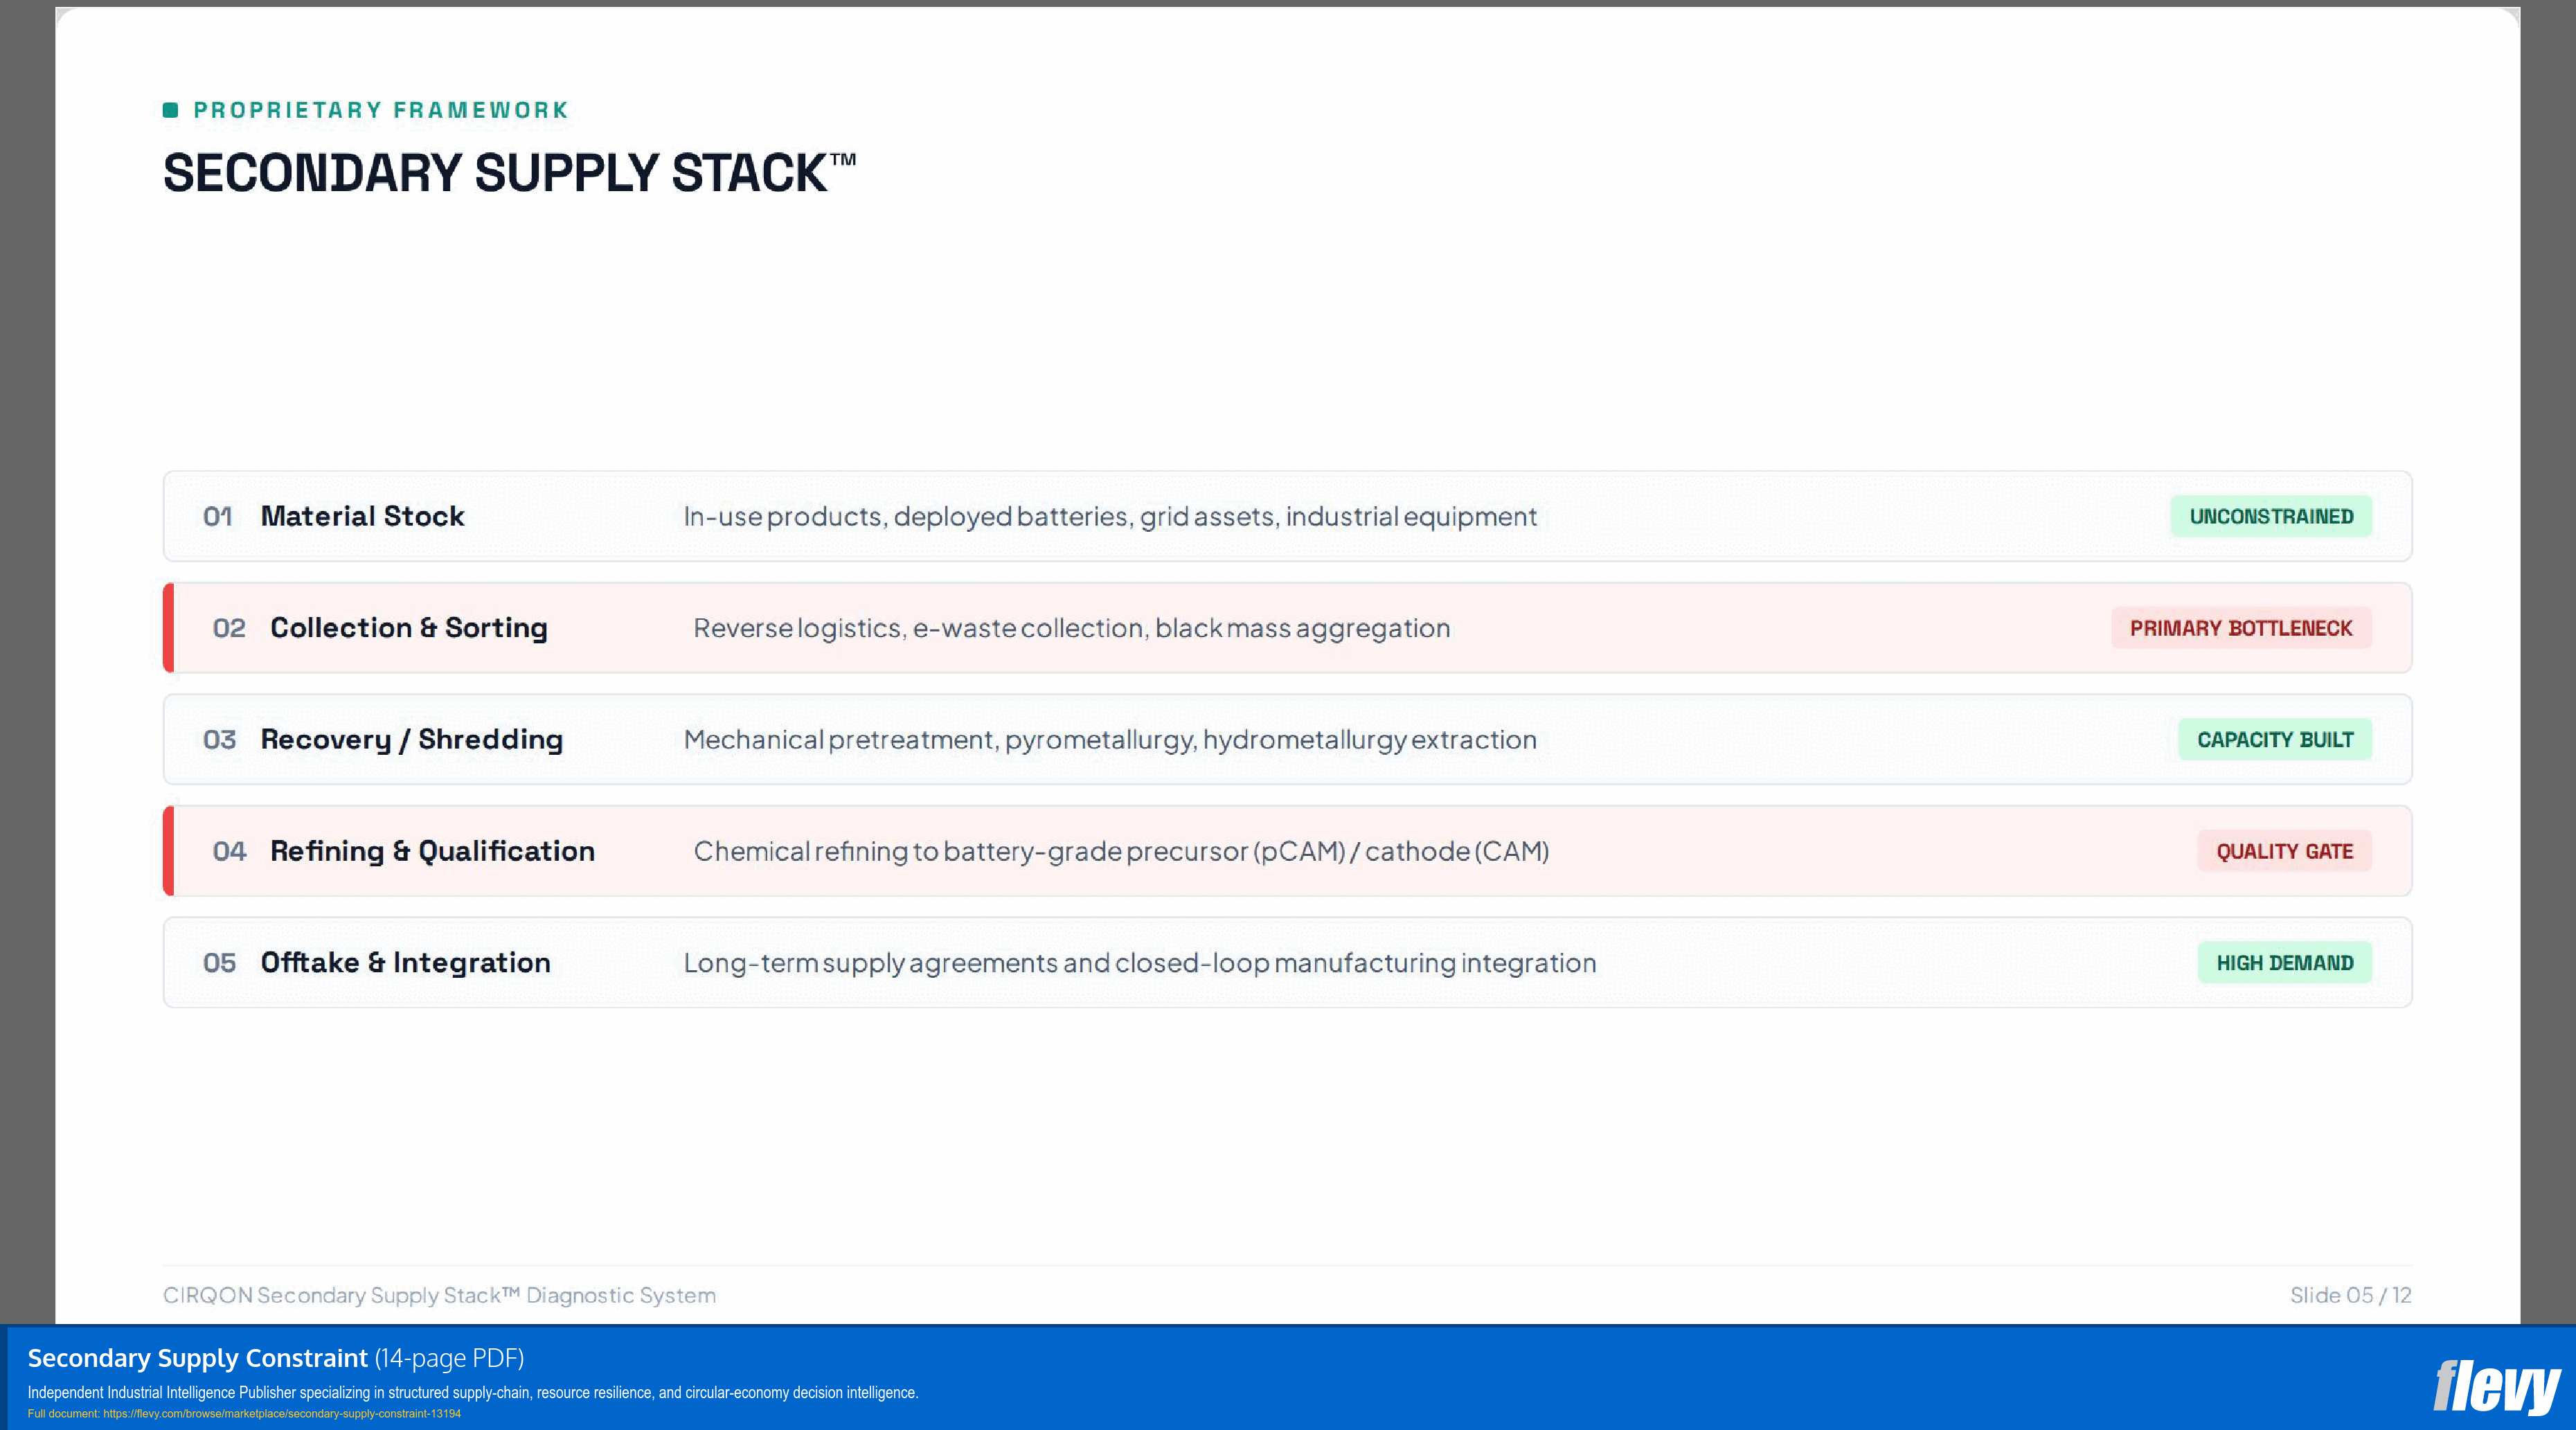The height and width of the screenshot is (1430, 2576).
Task: Click the Material Stock row title
Action: click(362, 516)
